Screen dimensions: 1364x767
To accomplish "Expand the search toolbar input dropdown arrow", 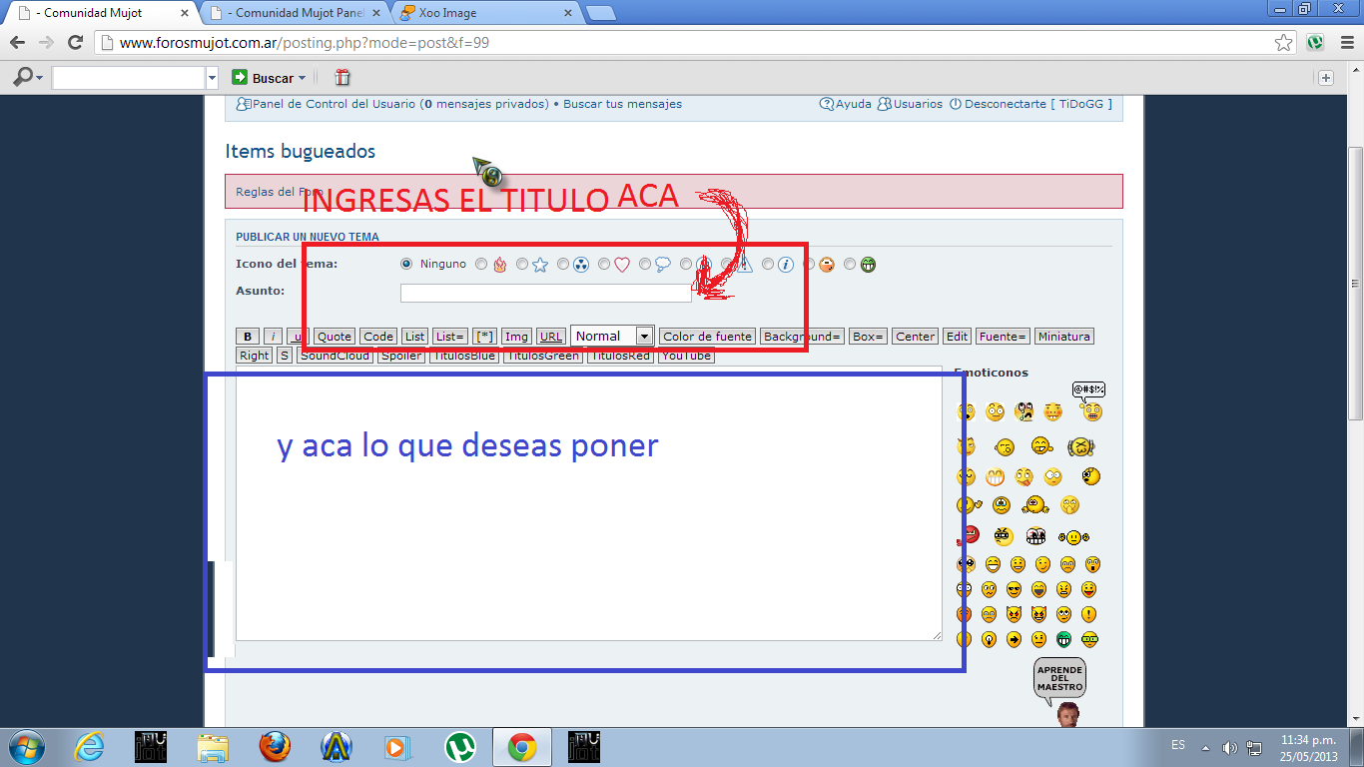I will [212, 78].
